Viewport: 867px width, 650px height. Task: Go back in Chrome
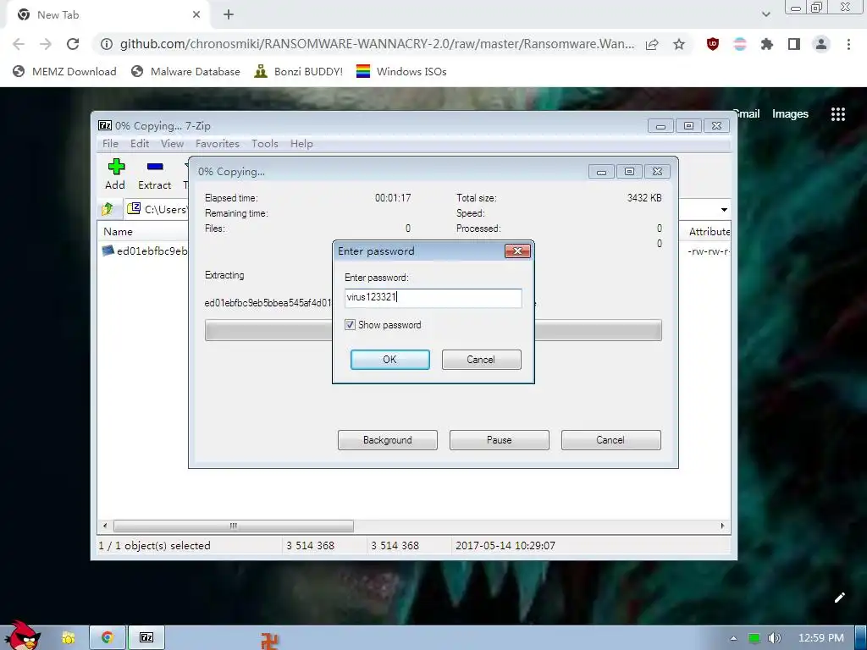coord(19,44)
